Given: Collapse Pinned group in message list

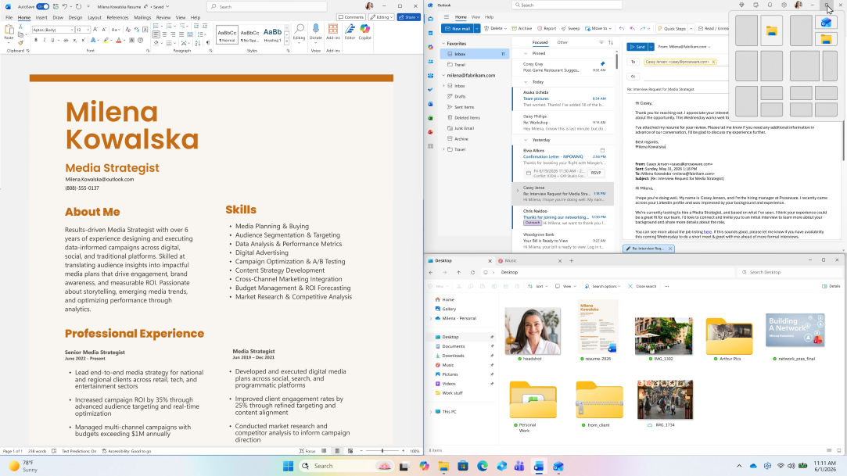Looking at the screenshot, I should [526, 53].
